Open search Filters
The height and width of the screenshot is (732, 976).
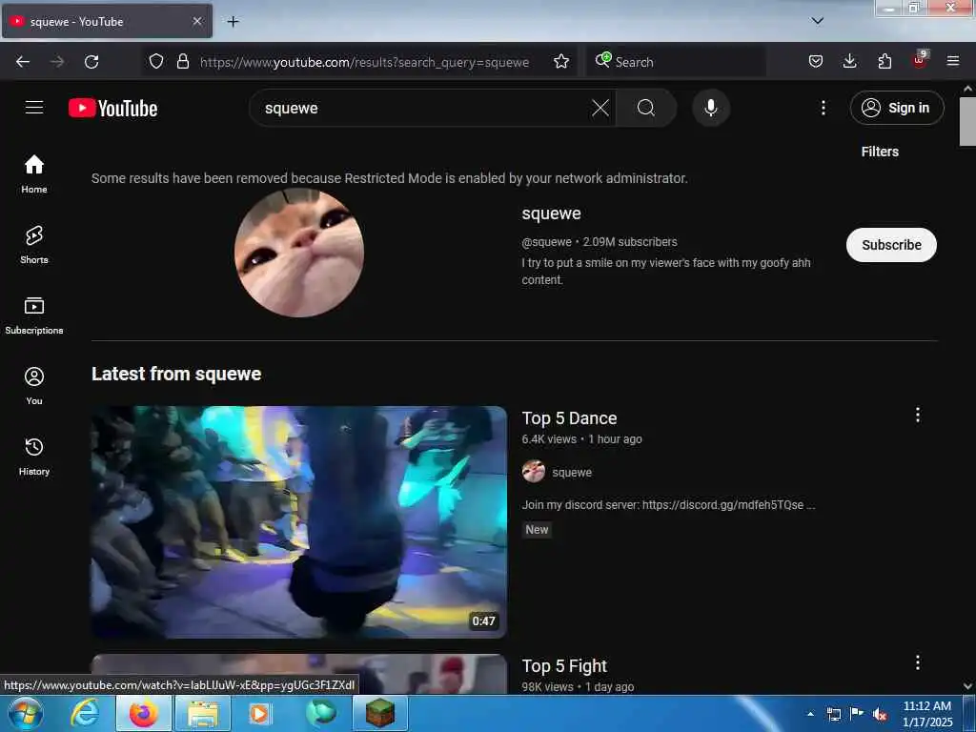pos(880,152)
